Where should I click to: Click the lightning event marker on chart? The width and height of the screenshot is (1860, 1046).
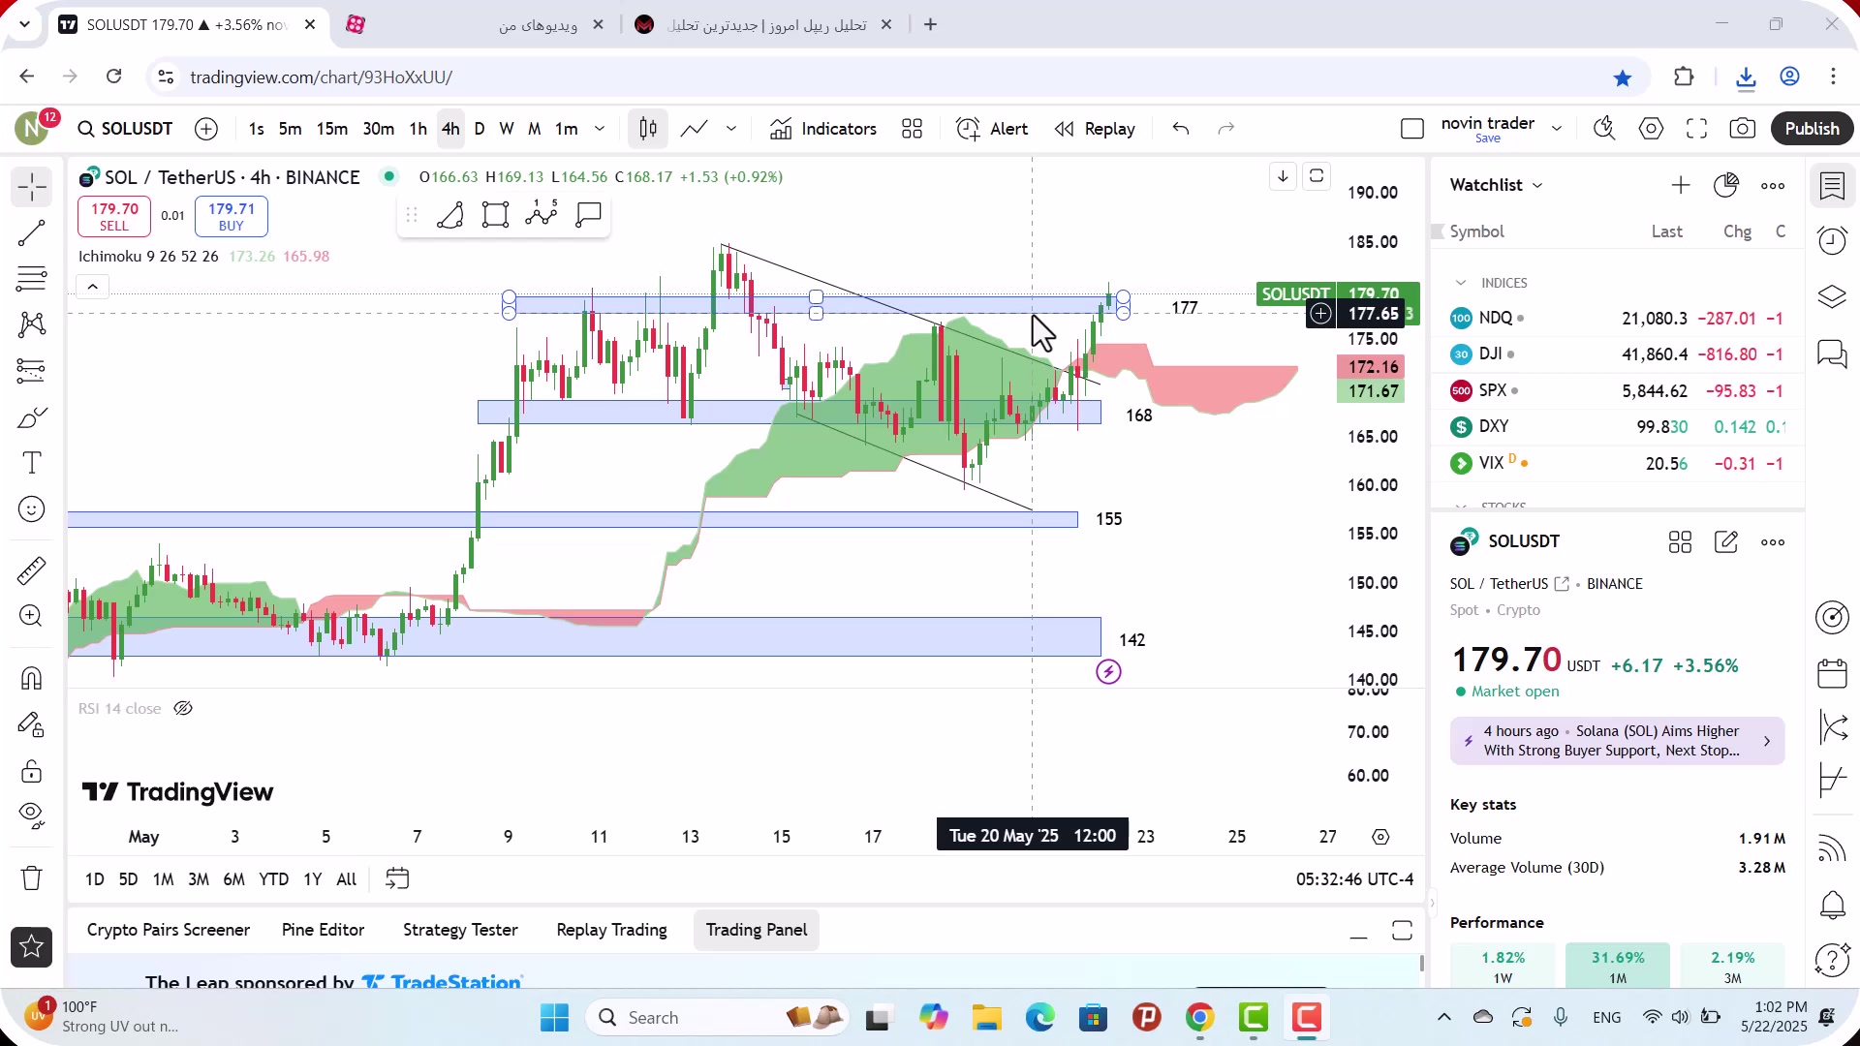(1108, 671)
